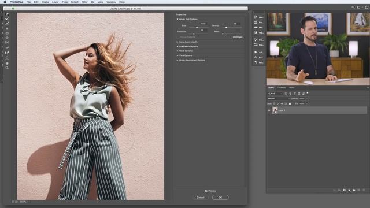Select the Forward Warp tool in Liquify
The height and width of the screenshot is (208, 370).
tap(7, 14)
